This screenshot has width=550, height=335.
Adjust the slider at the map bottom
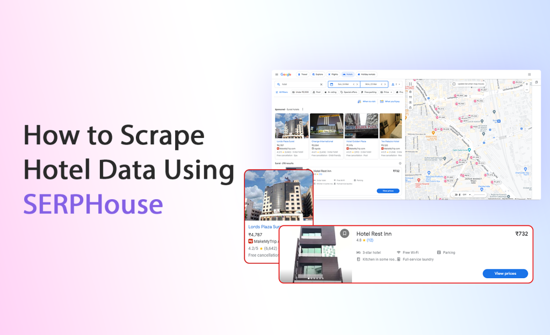[478, 194]
